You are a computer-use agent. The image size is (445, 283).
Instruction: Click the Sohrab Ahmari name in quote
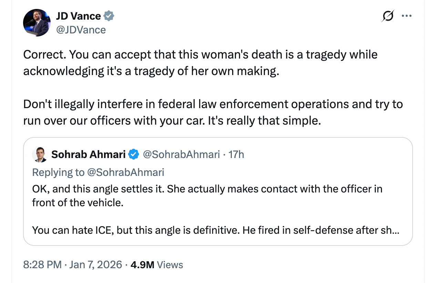tap(88, 155)
